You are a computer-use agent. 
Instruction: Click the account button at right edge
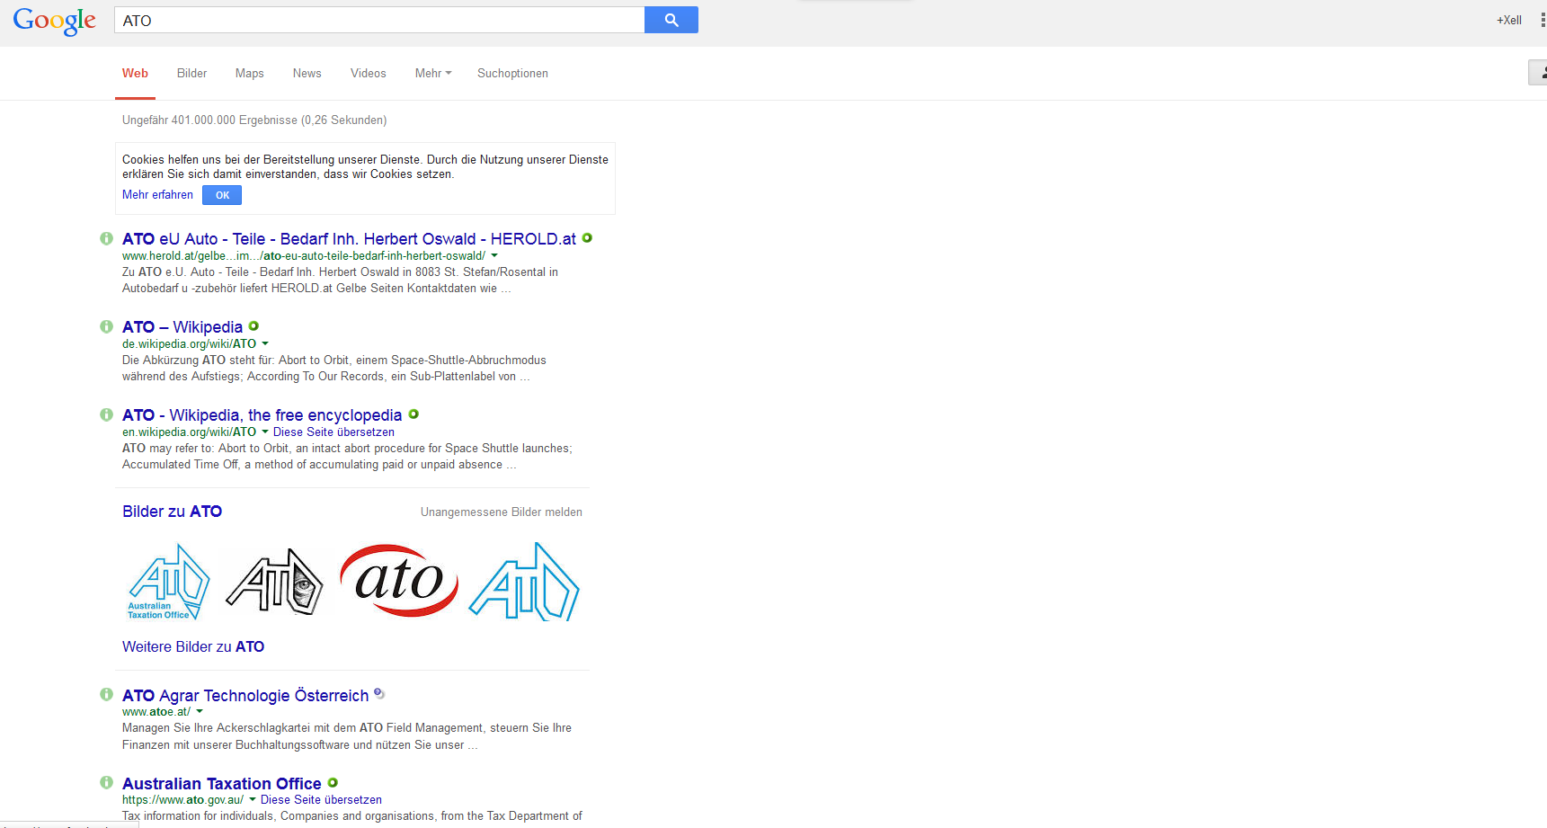tap(1538, 73)
